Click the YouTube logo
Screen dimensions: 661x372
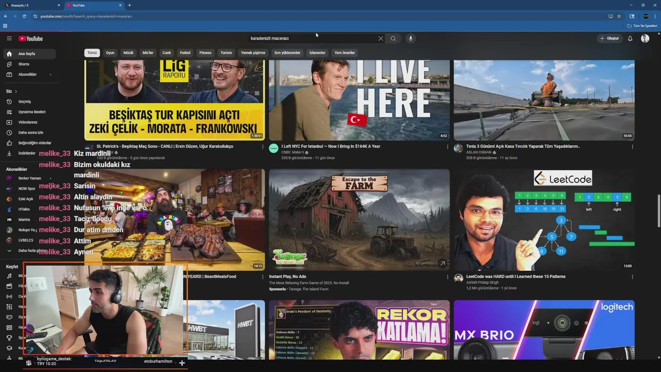[31, 39]
